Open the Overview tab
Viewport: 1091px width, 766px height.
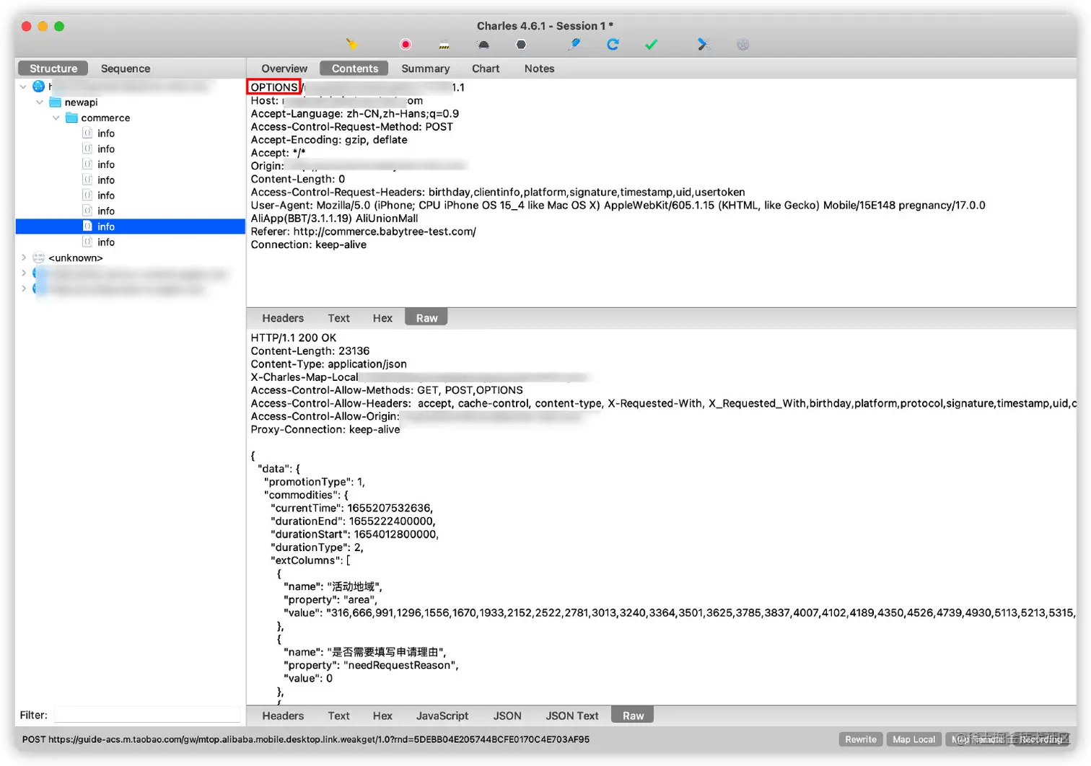[284, 68]
